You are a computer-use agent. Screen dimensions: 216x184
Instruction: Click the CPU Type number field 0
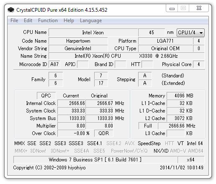(199, 49)
